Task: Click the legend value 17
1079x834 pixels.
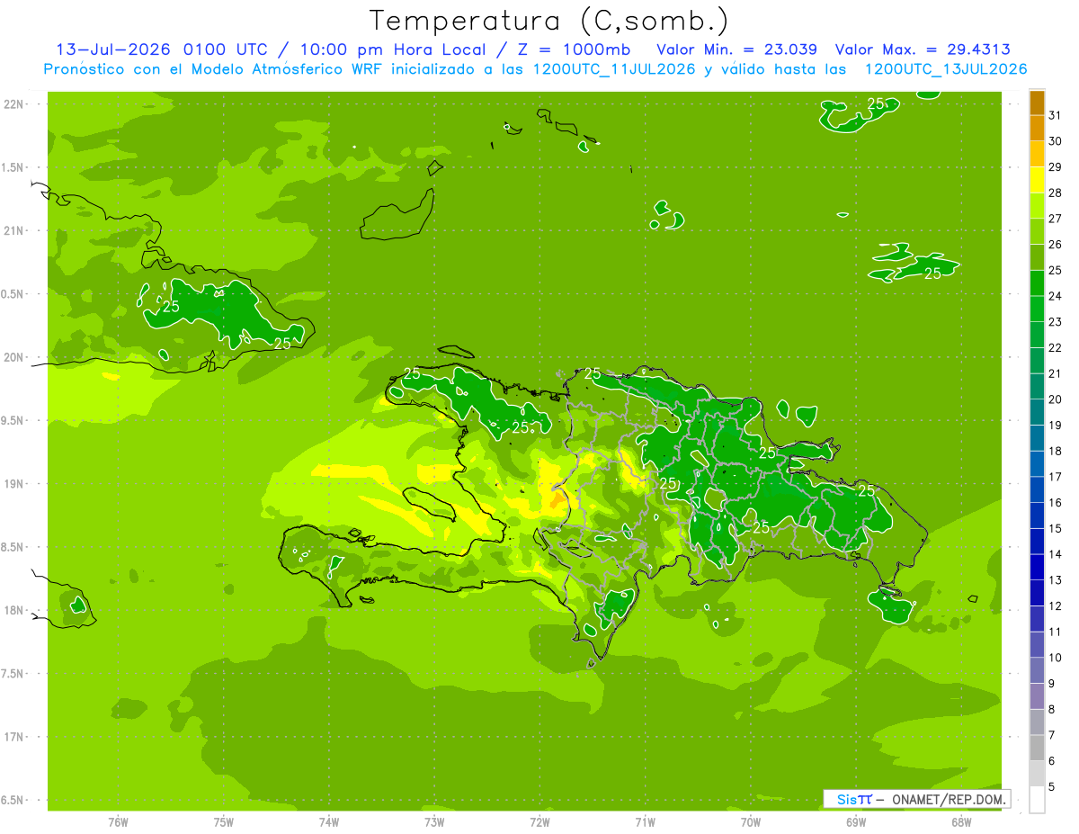Action: (1056, 477)
